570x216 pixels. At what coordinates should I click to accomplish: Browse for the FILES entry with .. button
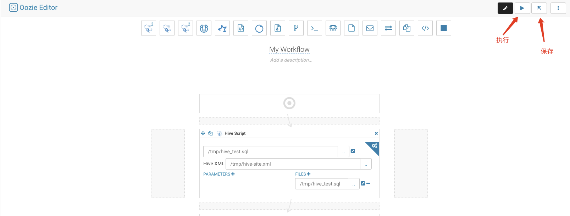click(354, 184)
